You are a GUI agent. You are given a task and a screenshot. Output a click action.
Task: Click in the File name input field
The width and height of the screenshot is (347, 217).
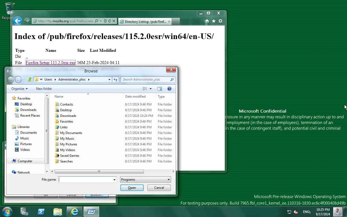click(x=86, y=180)
